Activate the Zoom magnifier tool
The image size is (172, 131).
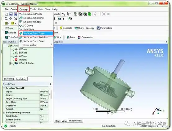(x=16, y=19)
